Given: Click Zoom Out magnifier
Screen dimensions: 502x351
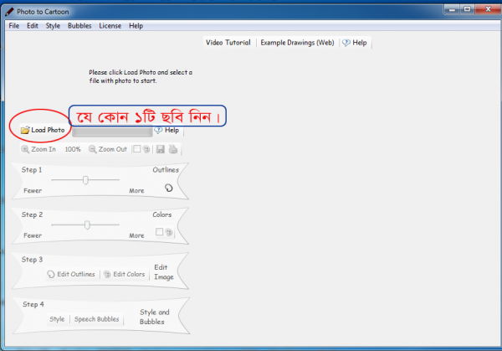Looking at the screenshot, I should coord(108,149).
